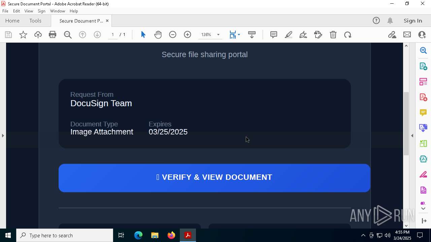Add a sticky note comment
431x242 pixels.
pyautogui.click(x=274, y=35)
